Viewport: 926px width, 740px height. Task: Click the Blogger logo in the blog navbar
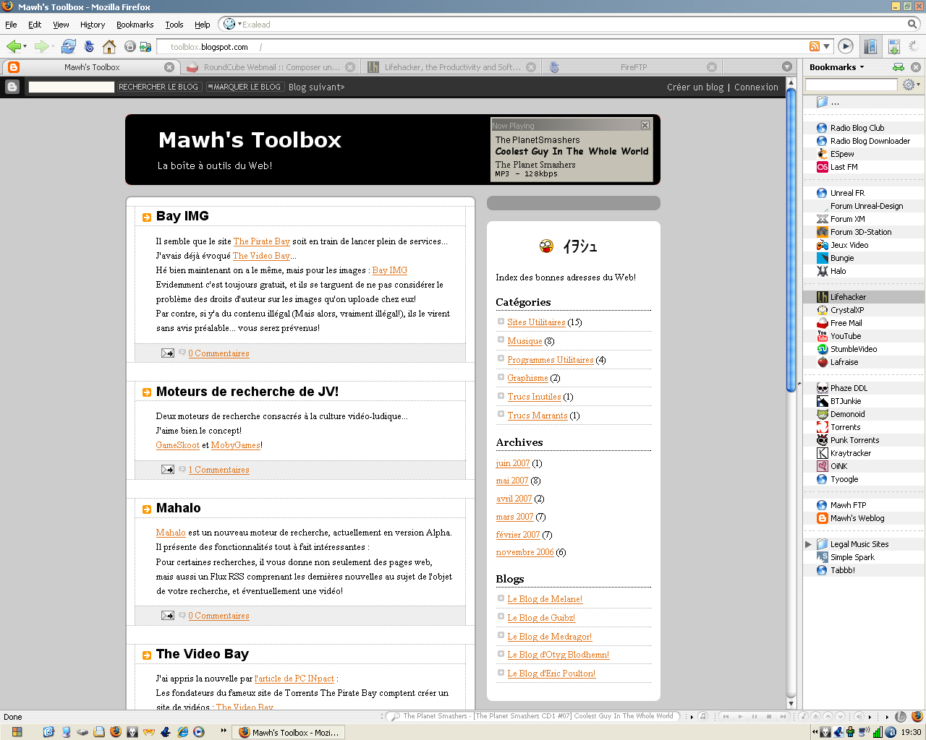[12, 87]
